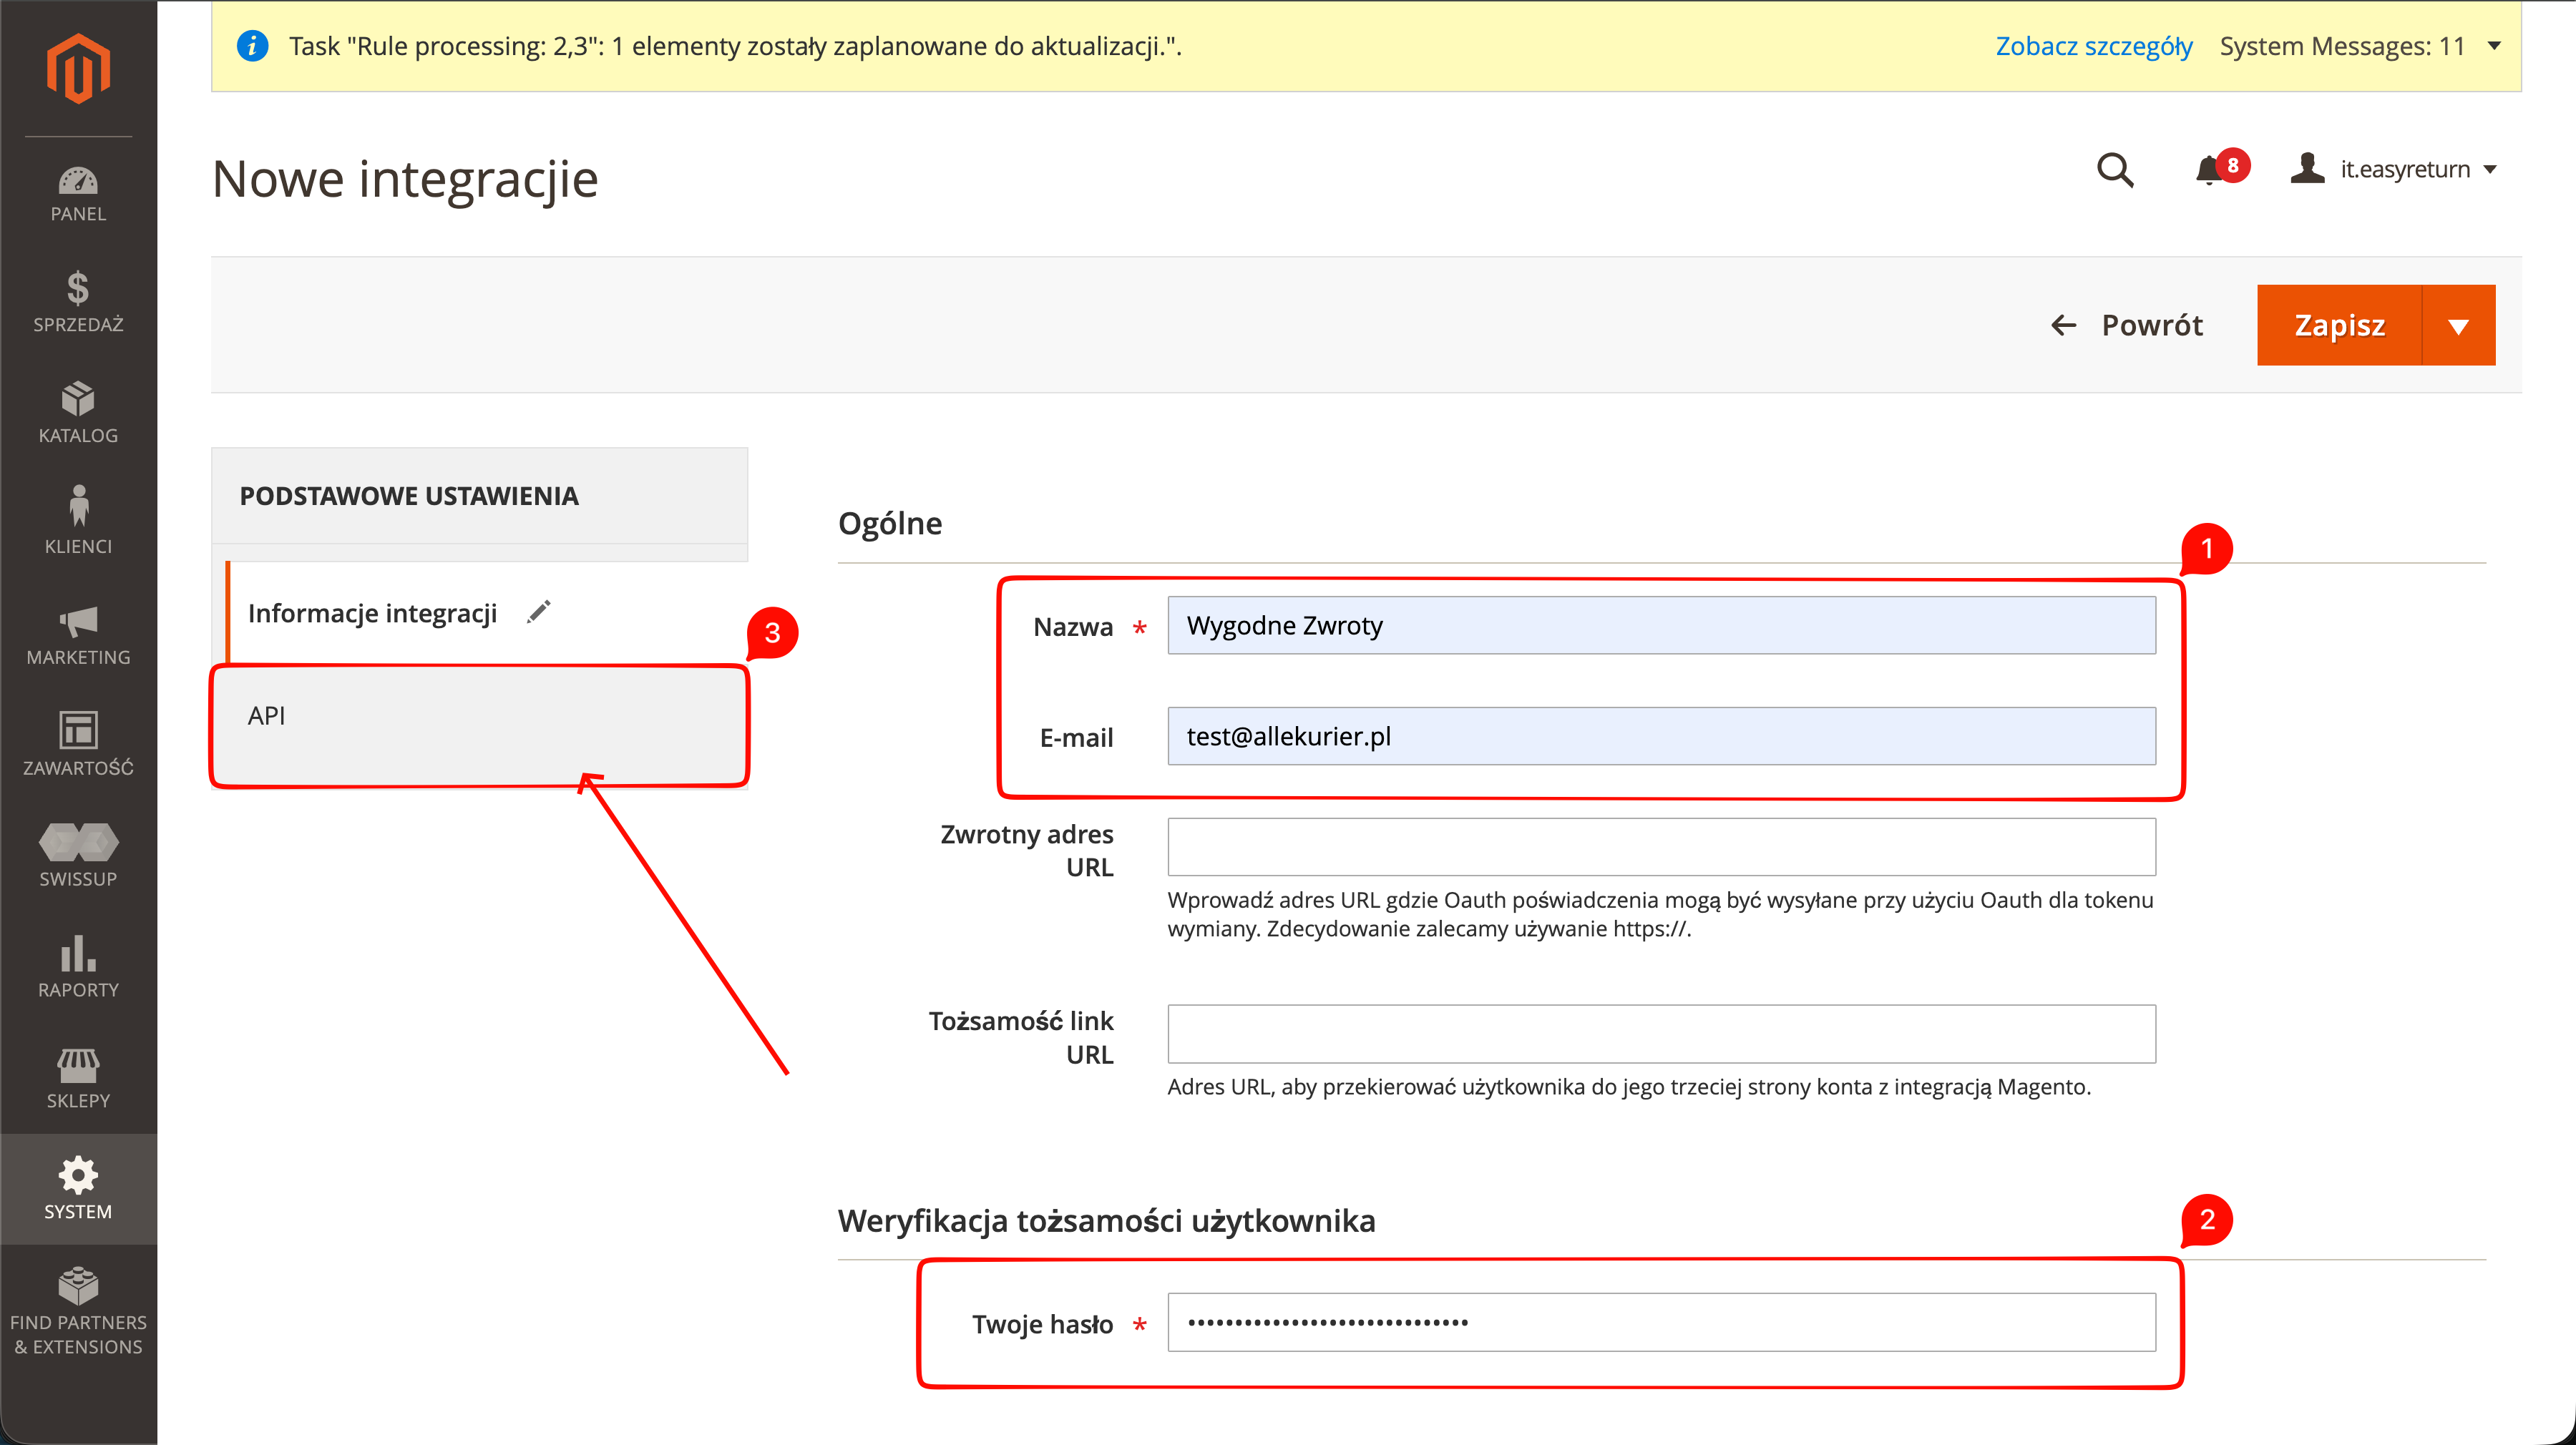This screenshot has height=1445, width=2576.
Task: Expand the System Messages: 11 dropdown
Action: [x=2360, y=46]
